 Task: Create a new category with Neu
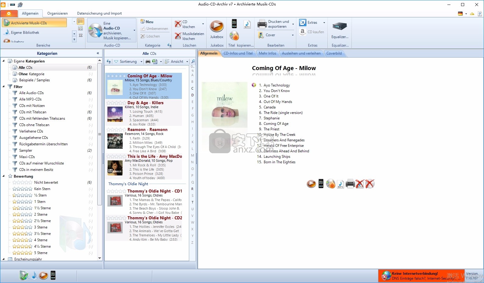click(147, 22)
